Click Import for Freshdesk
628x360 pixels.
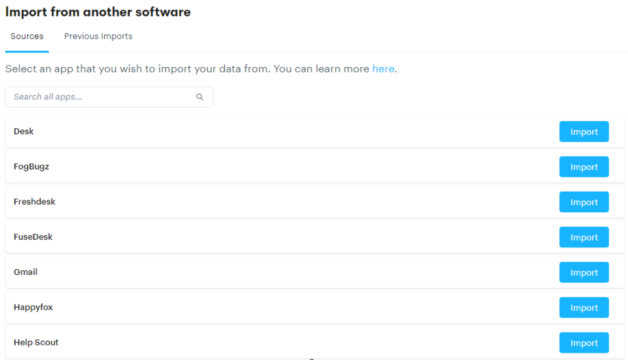coord(584,202)
